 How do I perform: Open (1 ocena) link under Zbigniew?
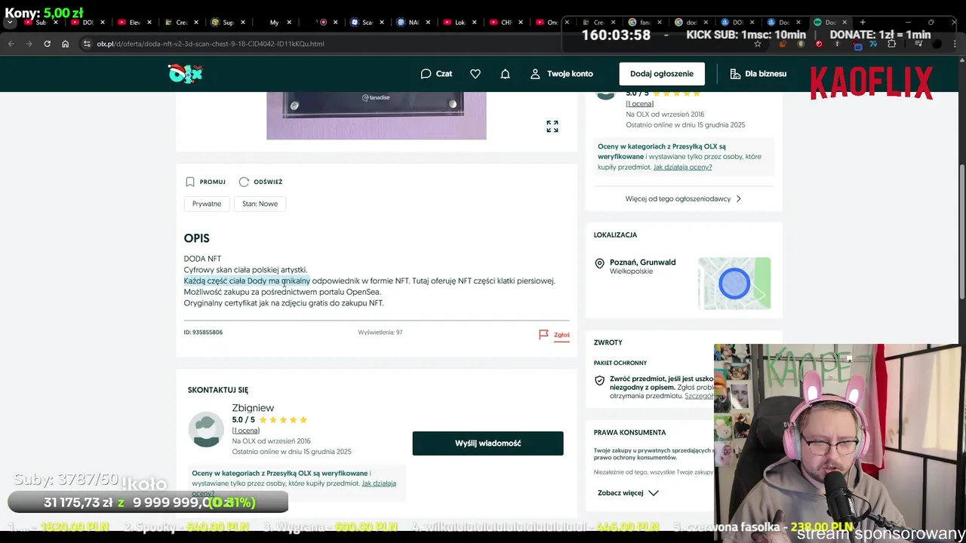click(245, 431)
